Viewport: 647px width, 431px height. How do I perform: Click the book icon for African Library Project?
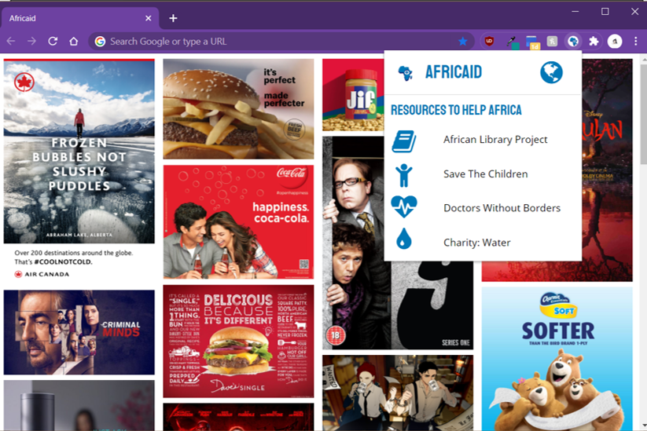point(403,141)
